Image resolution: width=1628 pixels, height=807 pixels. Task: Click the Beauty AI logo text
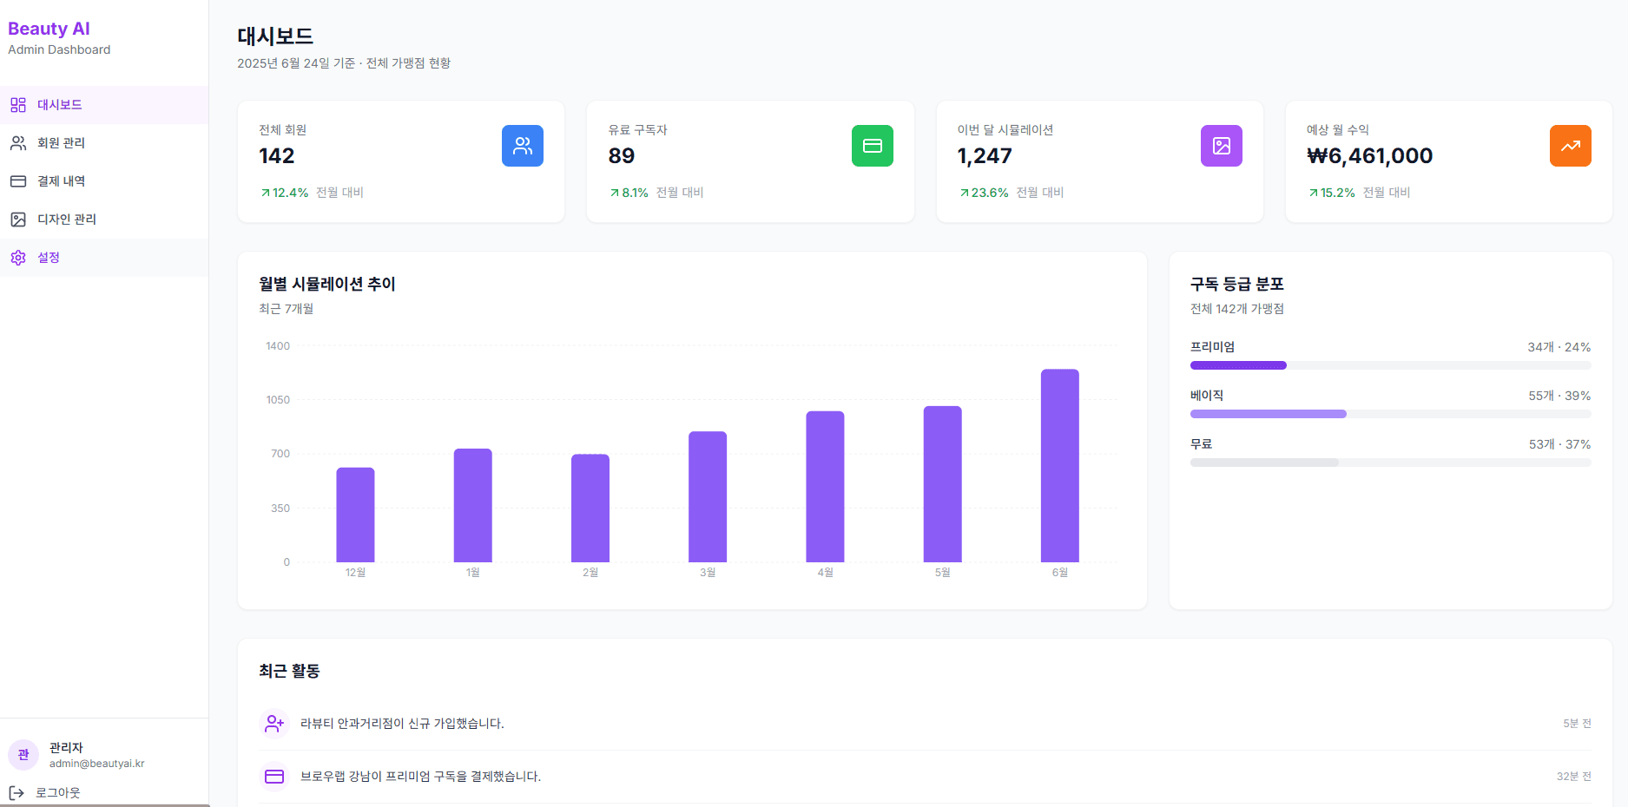tap(49, 29)
